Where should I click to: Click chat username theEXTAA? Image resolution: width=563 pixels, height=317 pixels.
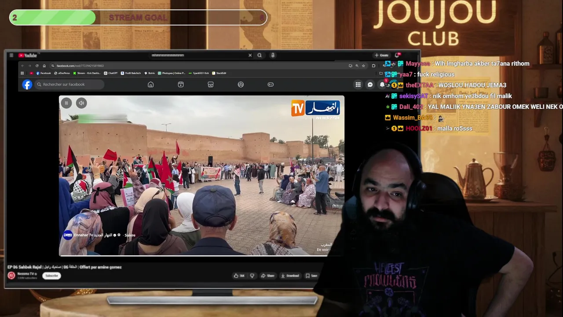[x=419, y=85]
